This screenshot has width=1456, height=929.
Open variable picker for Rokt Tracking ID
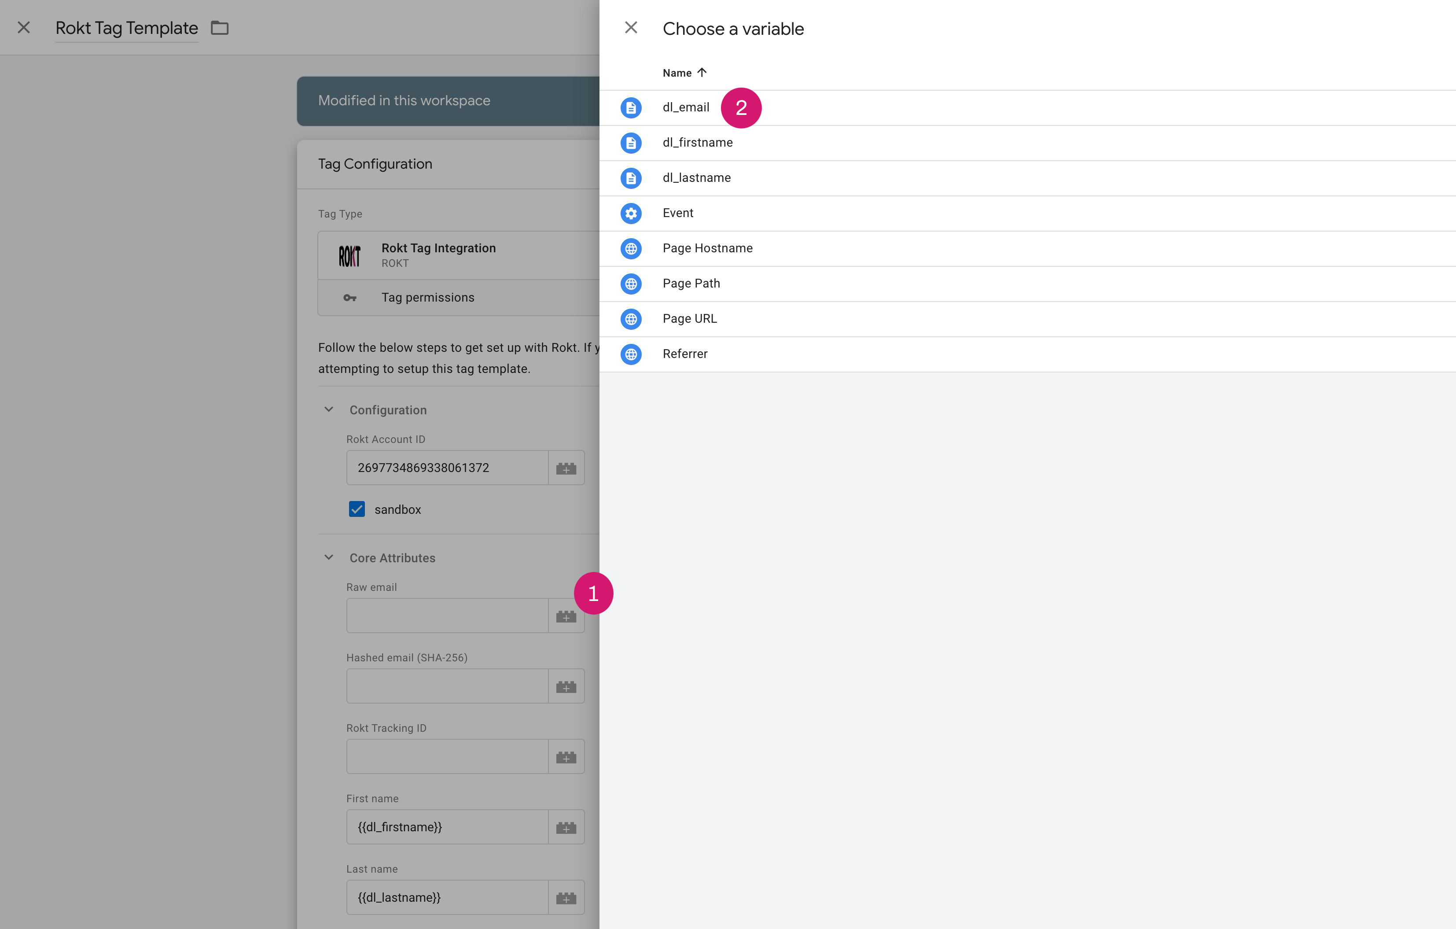tap(566, 757)
